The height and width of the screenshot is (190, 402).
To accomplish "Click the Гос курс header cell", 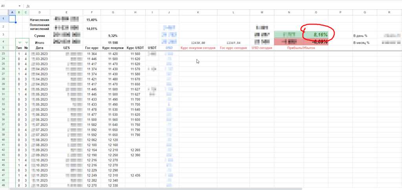I will point(92,48).
